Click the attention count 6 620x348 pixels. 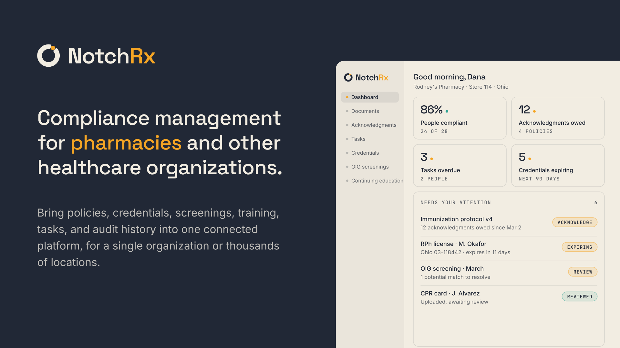pos(596,203)
